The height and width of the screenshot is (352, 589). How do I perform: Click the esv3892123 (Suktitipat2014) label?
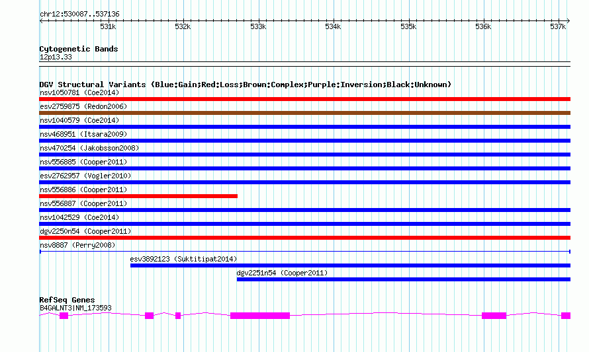pyautogui.click(x=183, y=259)
